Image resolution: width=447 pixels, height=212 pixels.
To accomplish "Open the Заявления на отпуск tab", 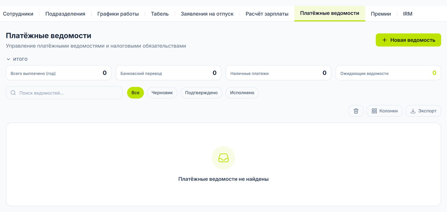I will click(x=207, y=14).
